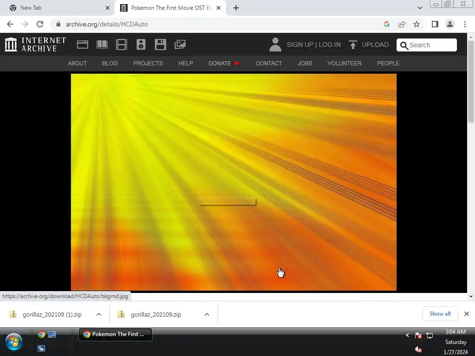Open the Web (Wayback) icon in Archive nav

click(83, 44)
